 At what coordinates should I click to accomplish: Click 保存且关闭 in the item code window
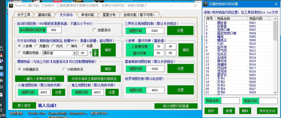(x=267, y=111)
